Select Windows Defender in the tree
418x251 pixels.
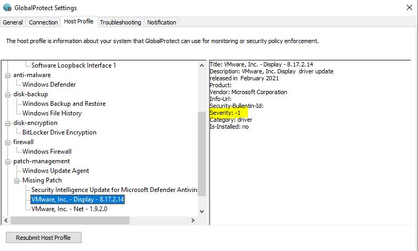(x=49, y=85)
